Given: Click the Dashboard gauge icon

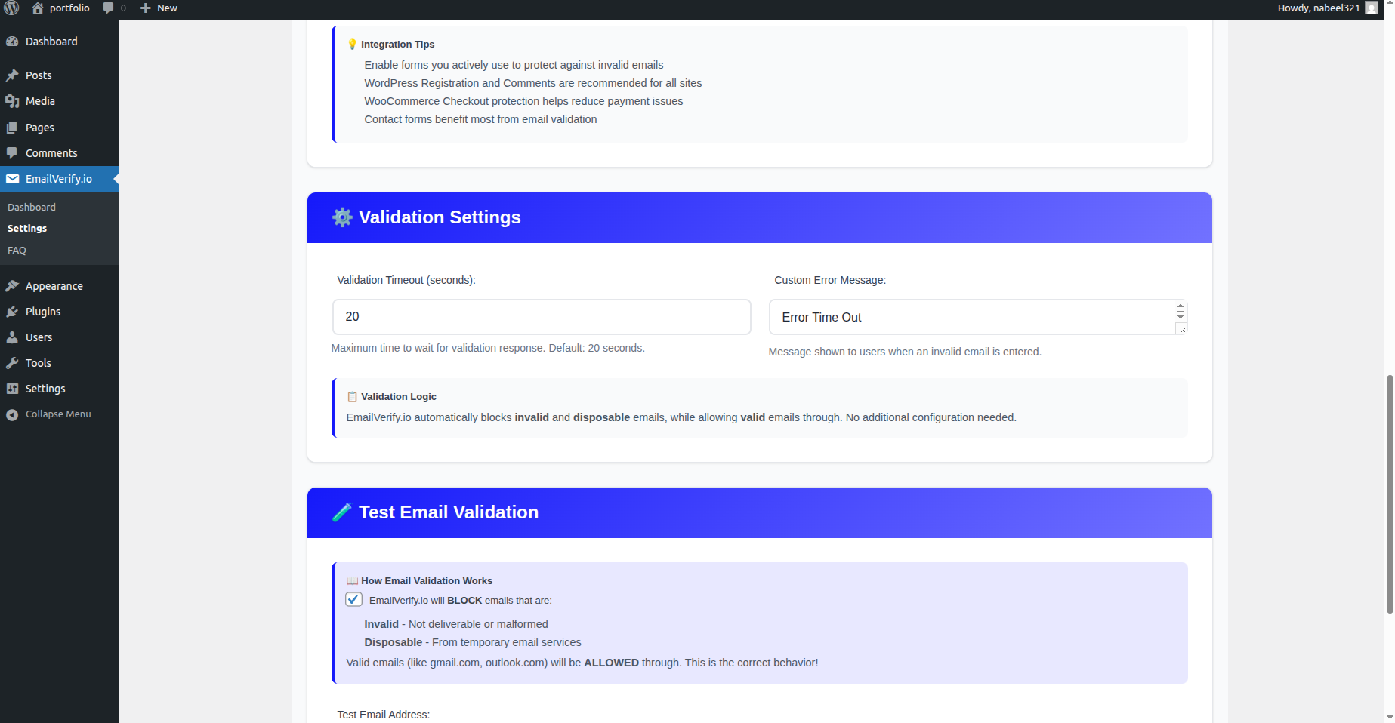Looking at the screenshot, I should (x=12, y=42).
